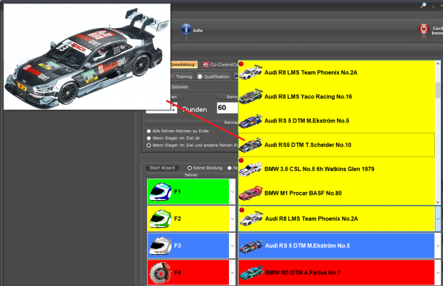Screen dimensions: 443x286
Task: Click the large Audi RS5 preview image
Action: pyautogui.click(x=87, y=57)
